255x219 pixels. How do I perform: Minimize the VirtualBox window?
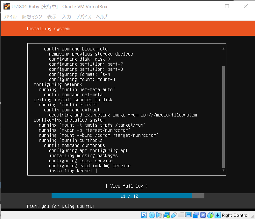coord(209,6)
